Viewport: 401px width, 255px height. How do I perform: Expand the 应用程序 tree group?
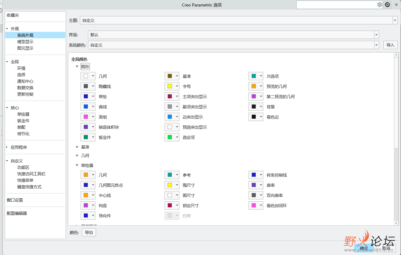[7, 147]
